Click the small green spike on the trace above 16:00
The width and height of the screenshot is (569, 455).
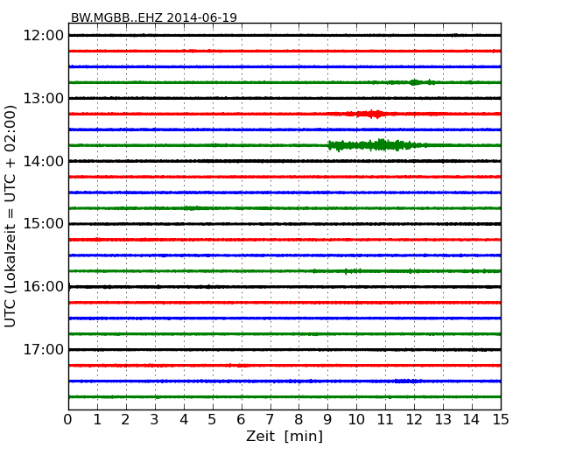[346, 271]
